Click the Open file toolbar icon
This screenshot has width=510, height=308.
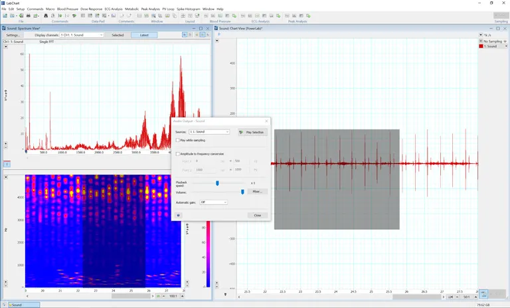tap(13, 15)
